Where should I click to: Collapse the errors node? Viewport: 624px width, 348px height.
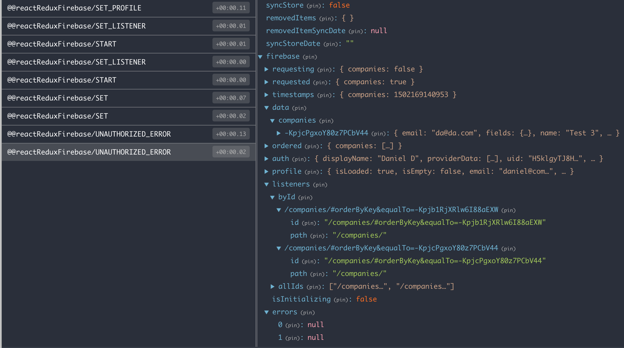click(267, 312)
